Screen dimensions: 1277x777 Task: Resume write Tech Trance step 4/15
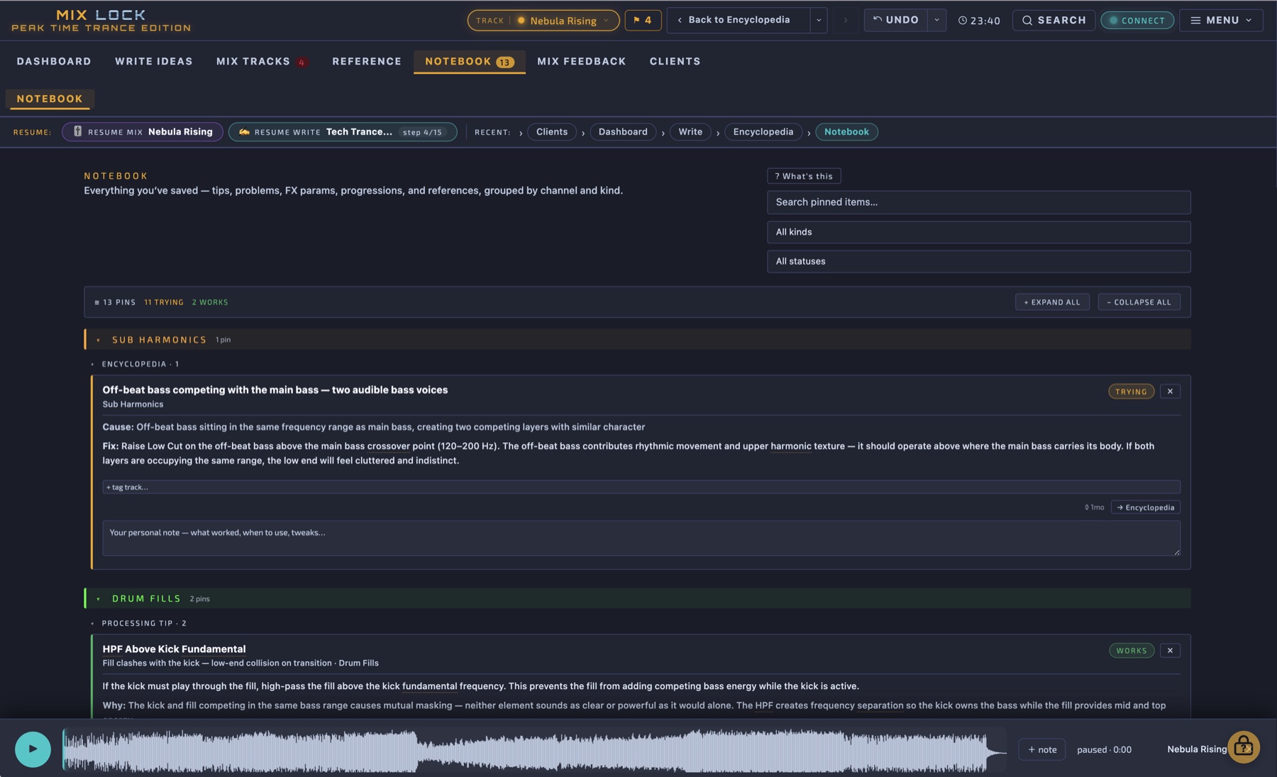343,132
